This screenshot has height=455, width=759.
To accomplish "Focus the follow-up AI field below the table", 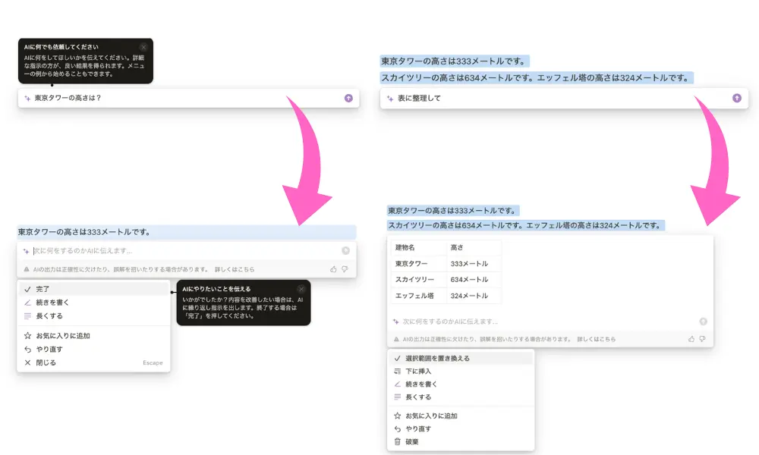I will (550, 322).
